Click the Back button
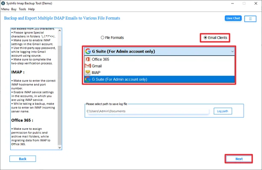The image size is (262, 170). [23, 159]
